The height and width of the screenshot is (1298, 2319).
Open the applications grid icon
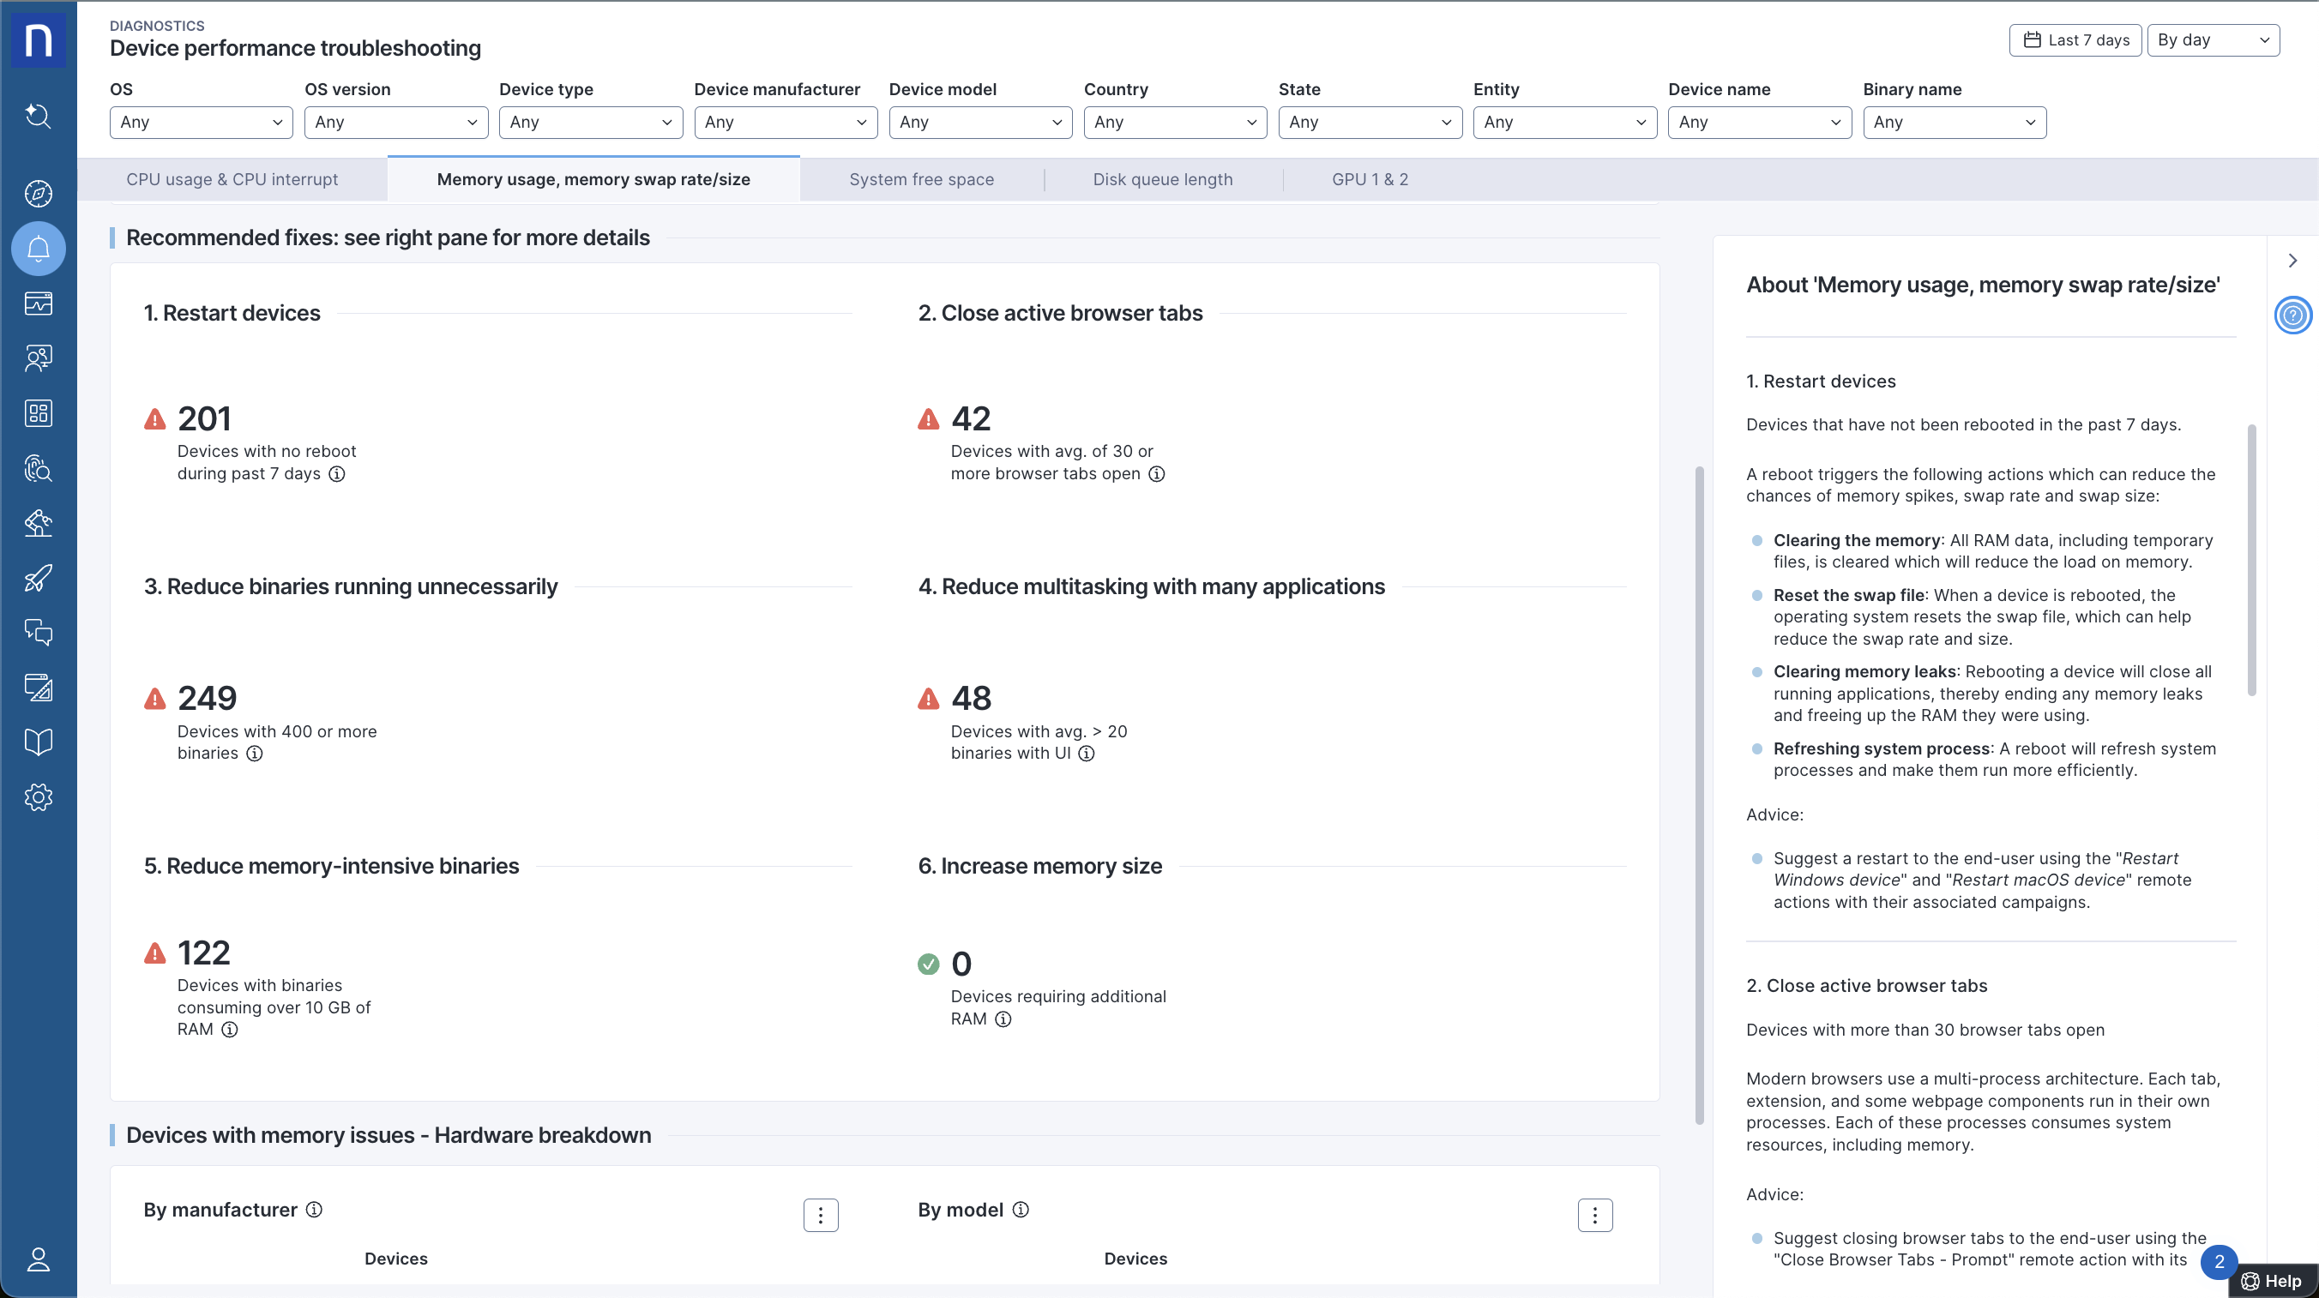38,413
